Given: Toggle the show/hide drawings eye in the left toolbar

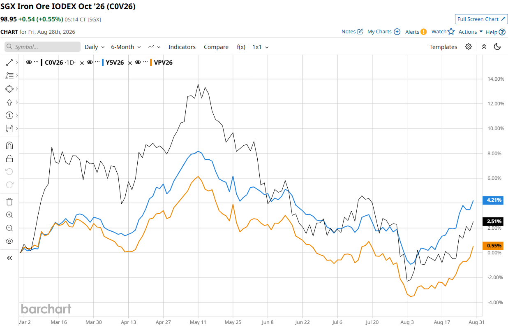Looking at the screenshot, I should coord(9,241).
